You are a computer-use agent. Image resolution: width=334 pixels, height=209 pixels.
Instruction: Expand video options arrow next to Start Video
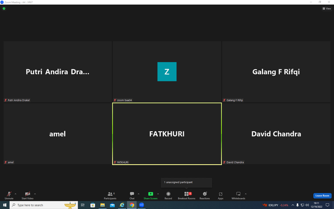tap(35, 194)
